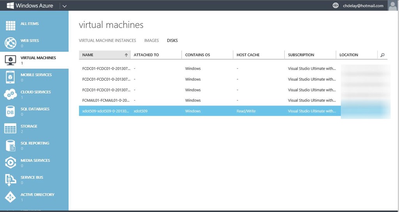Open the SQL Reporting cylinder icon

(11, 146)
